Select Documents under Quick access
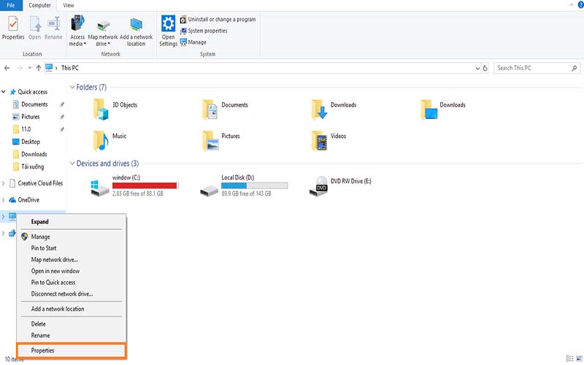This screenshot has width=584, height=365. coord(34,104)
